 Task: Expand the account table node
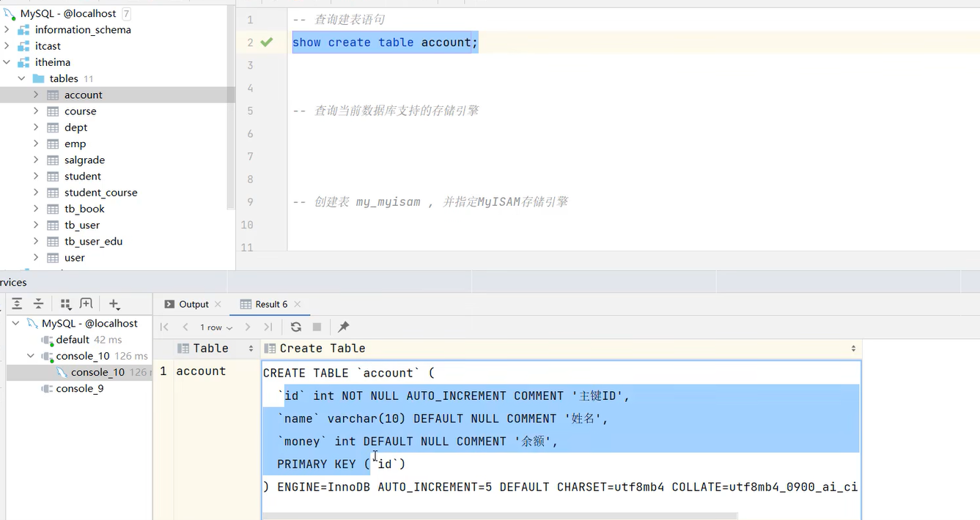coord(35,94)
